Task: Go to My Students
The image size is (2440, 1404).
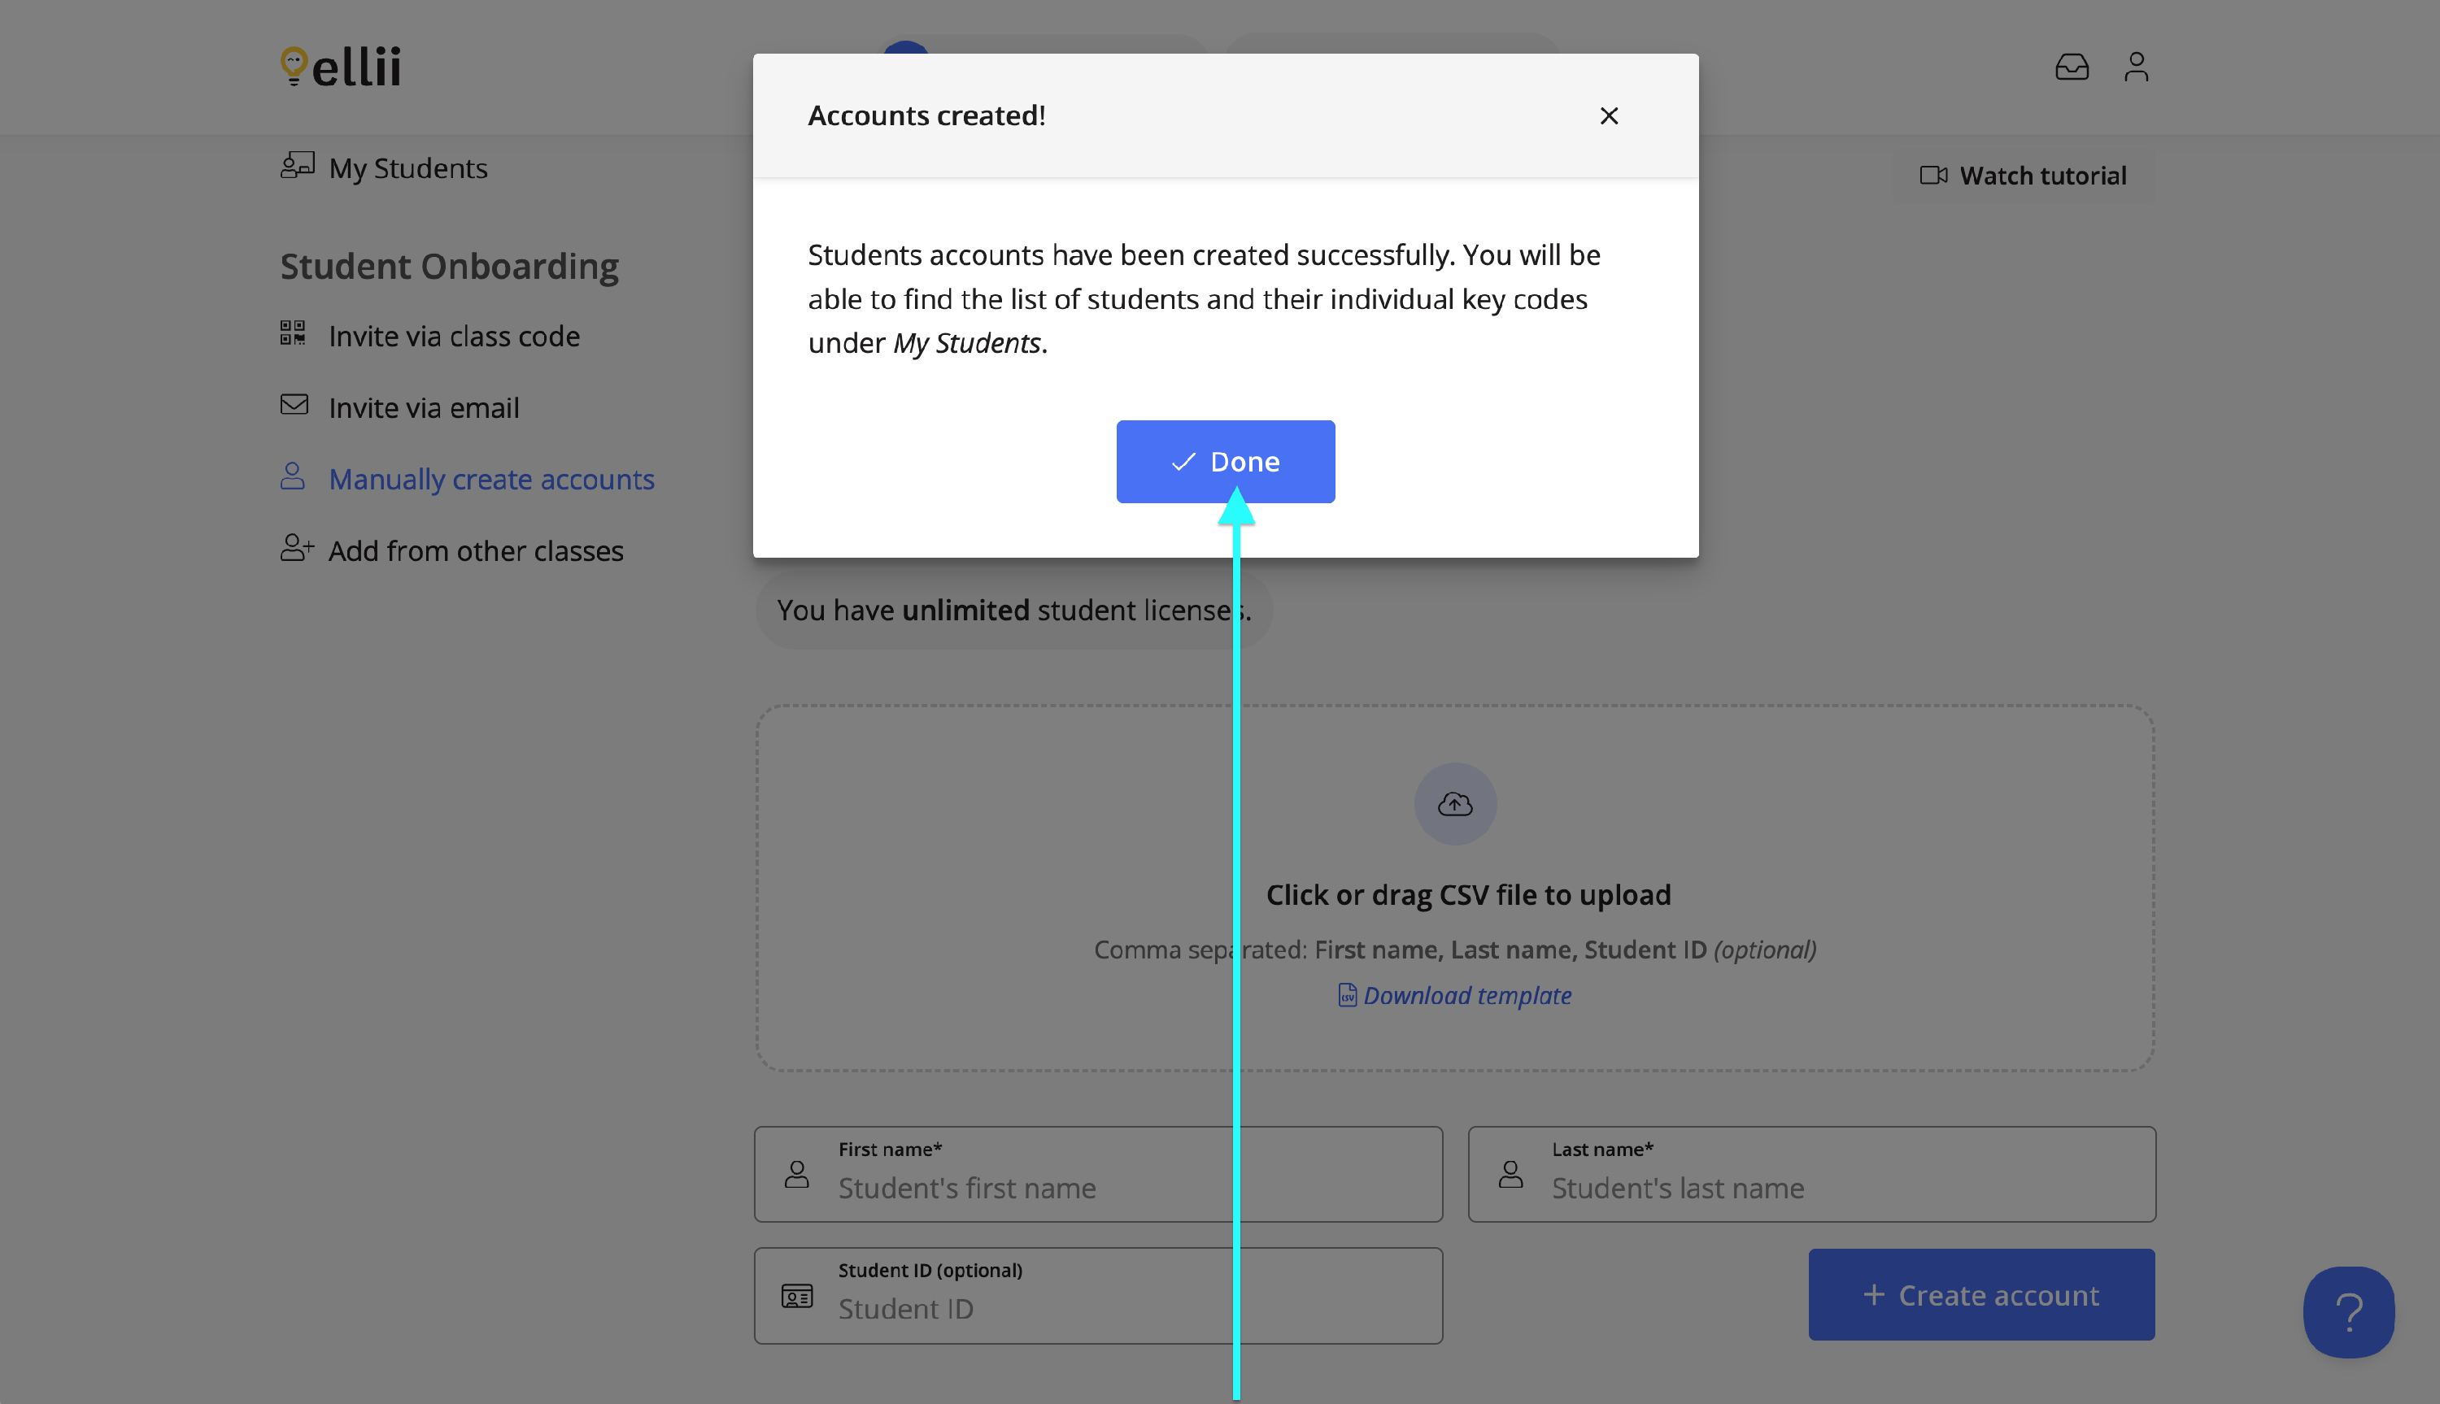Action: 407,167
